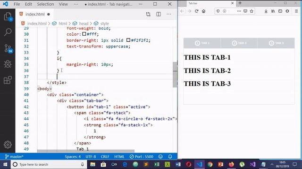Open Source Control view in activity bar
This screenshot has height=169, width=302.
tap(8, 48)
